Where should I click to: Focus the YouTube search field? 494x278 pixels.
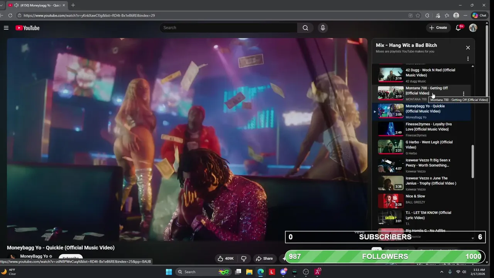[x=228, y=28]
